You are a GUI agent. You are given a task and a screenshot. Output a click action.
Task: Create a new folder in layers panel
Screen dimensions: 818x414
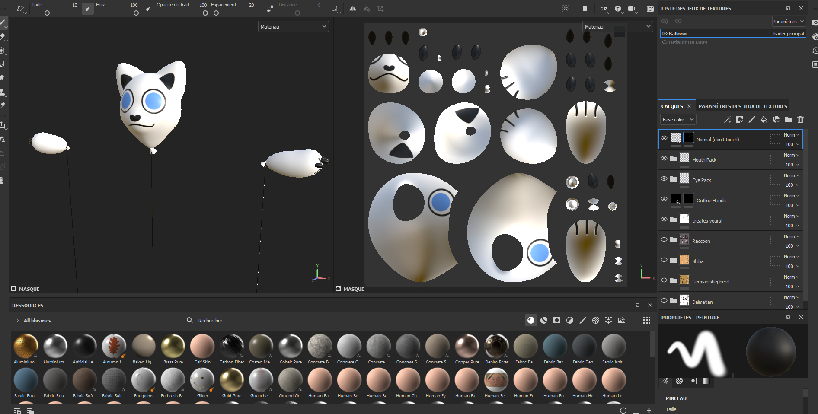click(788, 119)
